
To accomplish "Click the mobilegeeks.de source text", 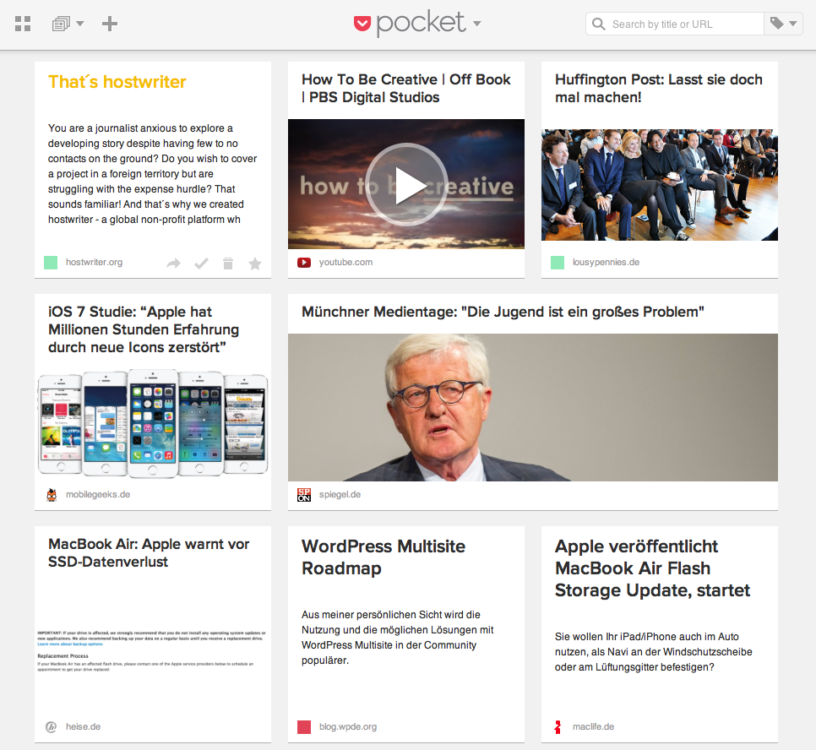I will point(98,494).
